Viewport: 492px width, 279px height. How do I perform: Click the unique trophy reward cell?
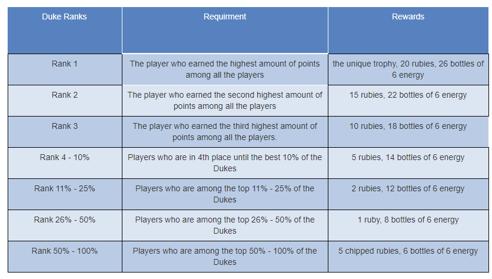click(x=408, y=69)
